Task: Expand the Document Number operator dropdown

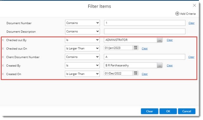Action: 82,23
